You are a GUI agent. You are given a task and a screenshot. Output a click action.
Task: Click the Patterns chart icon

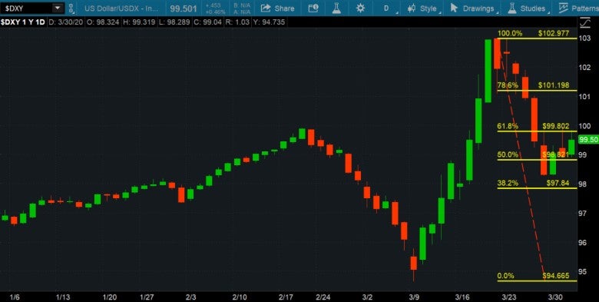[563, 8]
